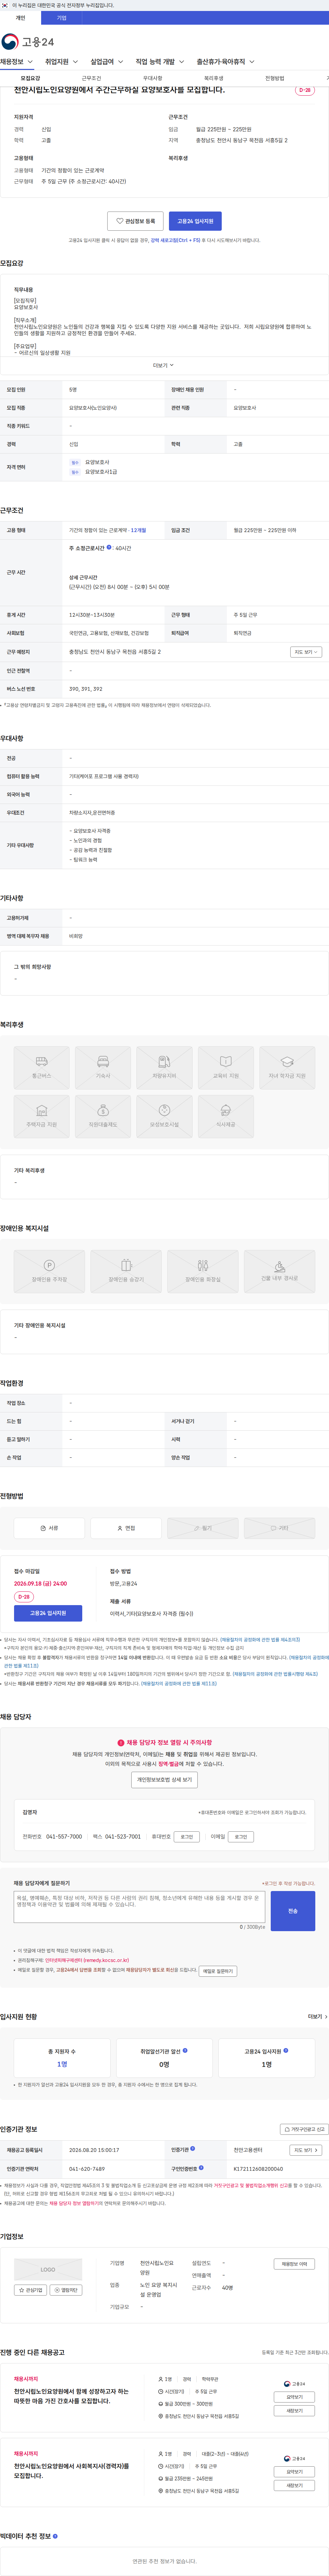Reveal recruiter mobile number with 휴대전화 로그인 button

coord(186,1837)
